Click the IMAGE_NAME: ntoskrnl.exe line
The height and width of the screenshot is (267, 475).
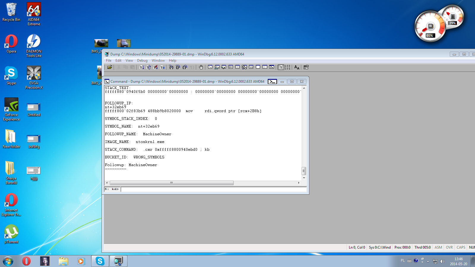point(134,142)
